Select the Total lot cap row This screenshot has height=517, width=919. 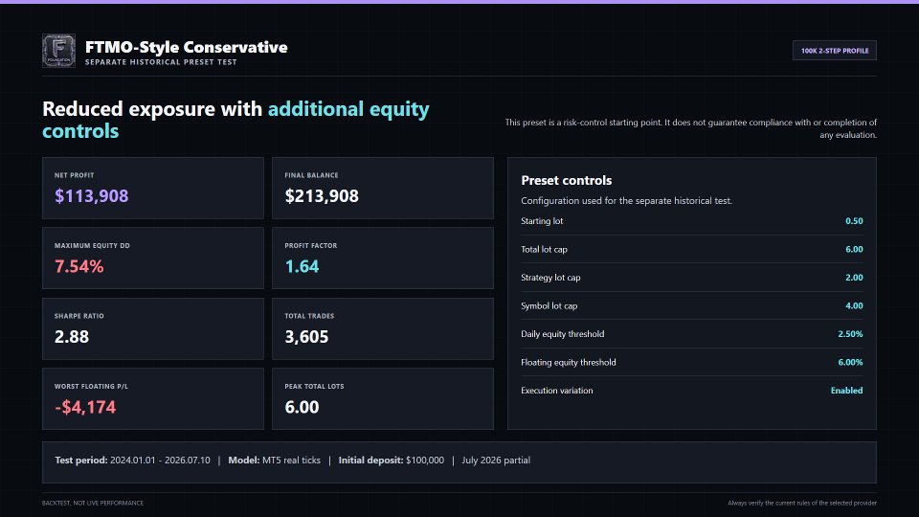[691, 249]
